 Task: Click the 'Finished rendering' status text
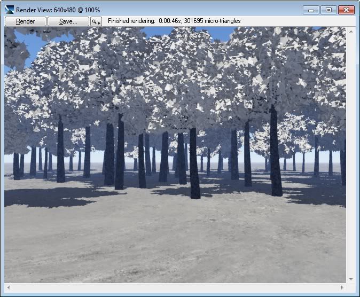(x=174, y=21)
